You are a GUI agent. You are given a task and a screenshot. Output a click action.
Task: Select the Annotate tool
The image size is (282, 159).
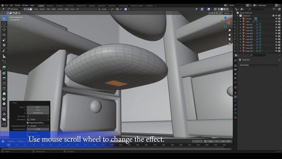4,51
